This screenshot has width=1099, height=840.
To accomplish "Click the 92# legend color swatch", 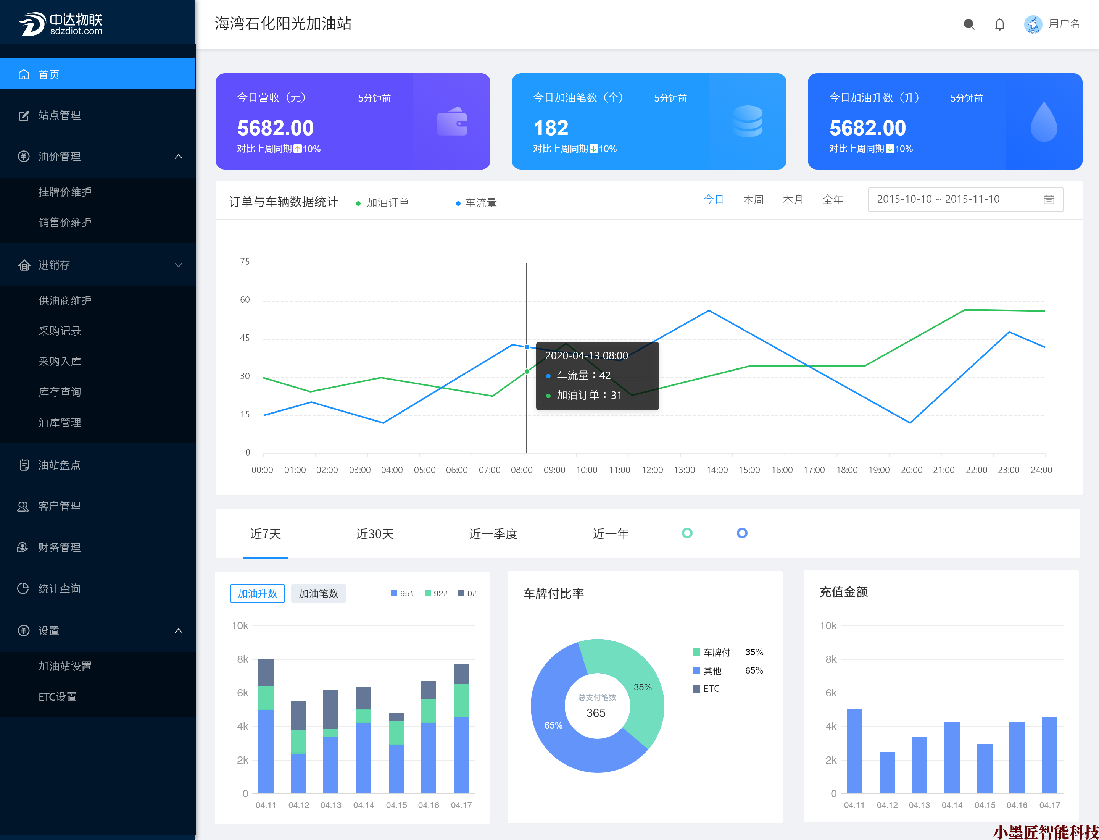I will pyautogui.click(x=427, y=593).
